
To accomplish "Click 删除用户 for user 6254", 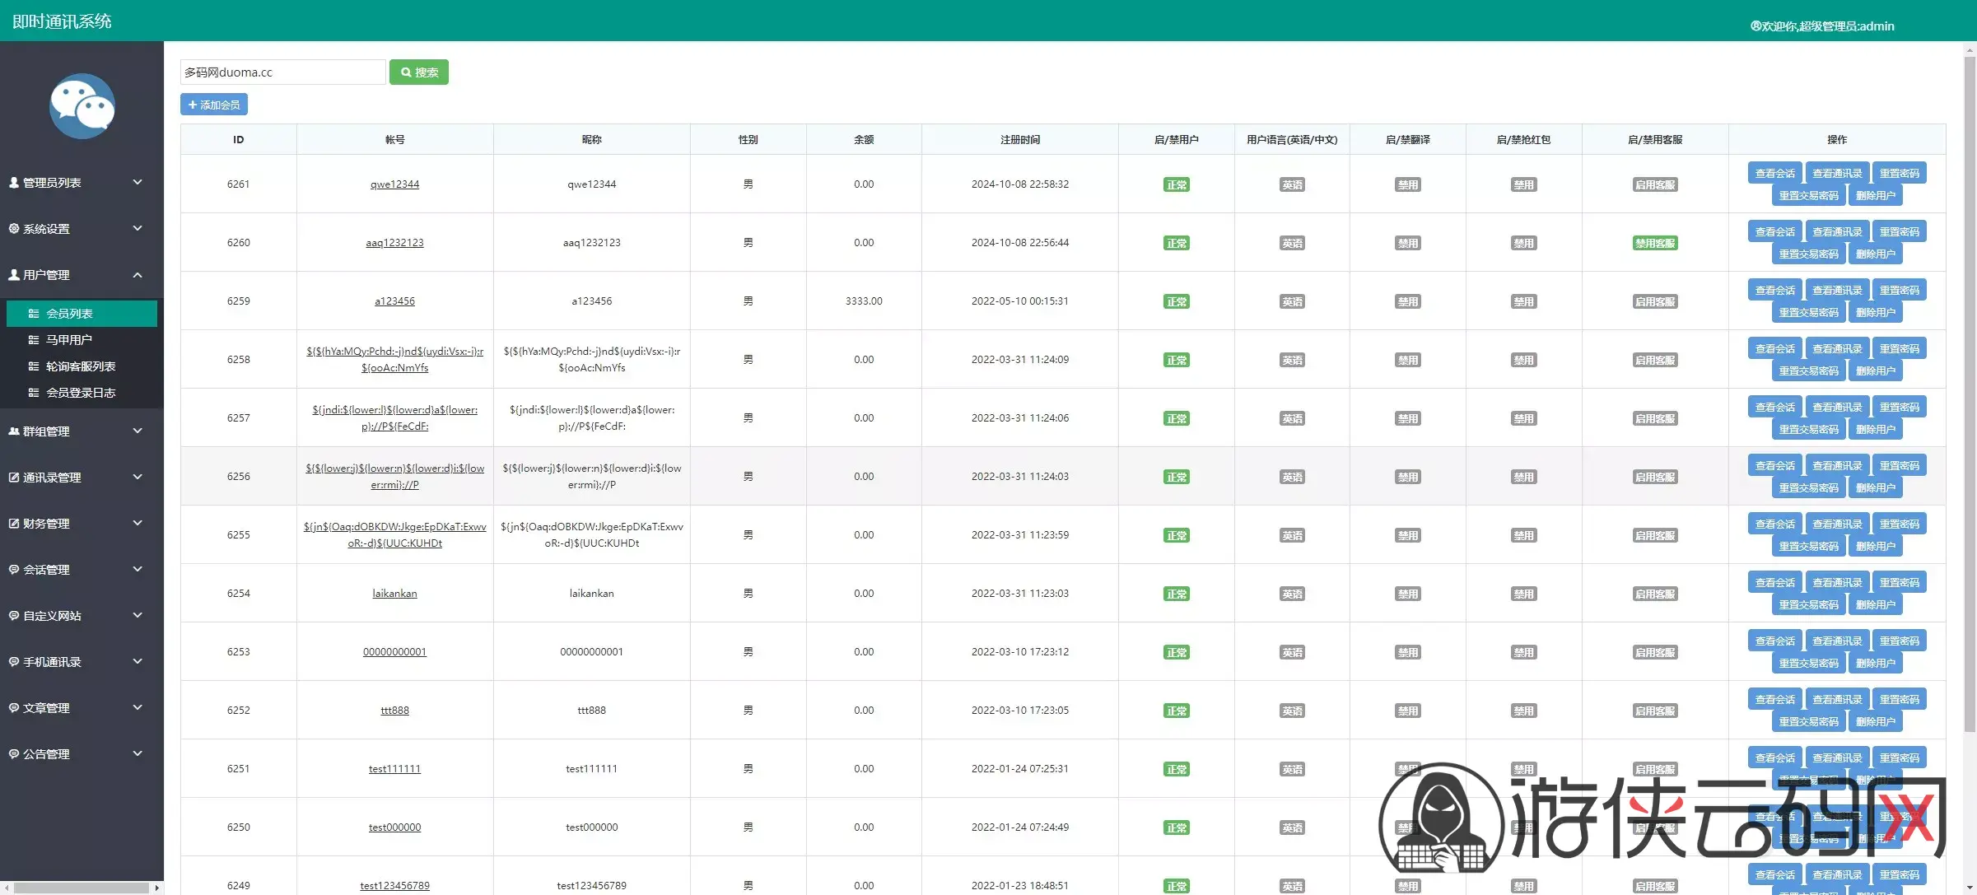I will (x=1876, y=604).
